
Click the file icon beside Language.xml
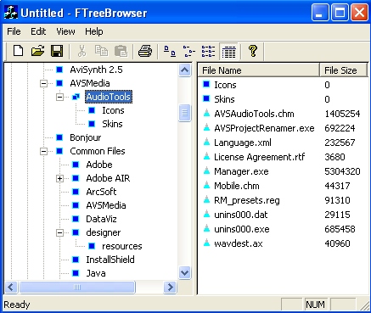(207, 143)
